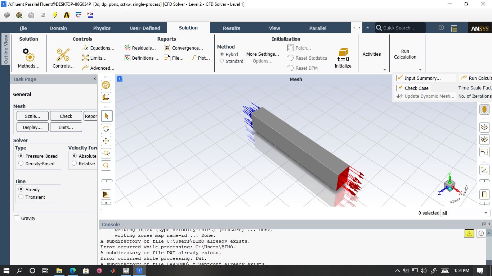Screen dimensions: 492x276
Task: Click the yellow lightning bolt toolbar icon
Action: pyautogui.click(x=55, y=15)
